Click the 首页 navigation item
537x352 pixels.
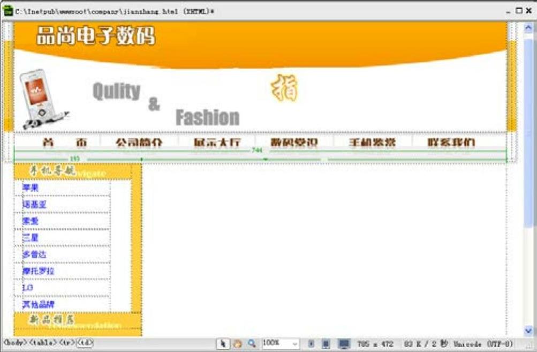point(65,142)
